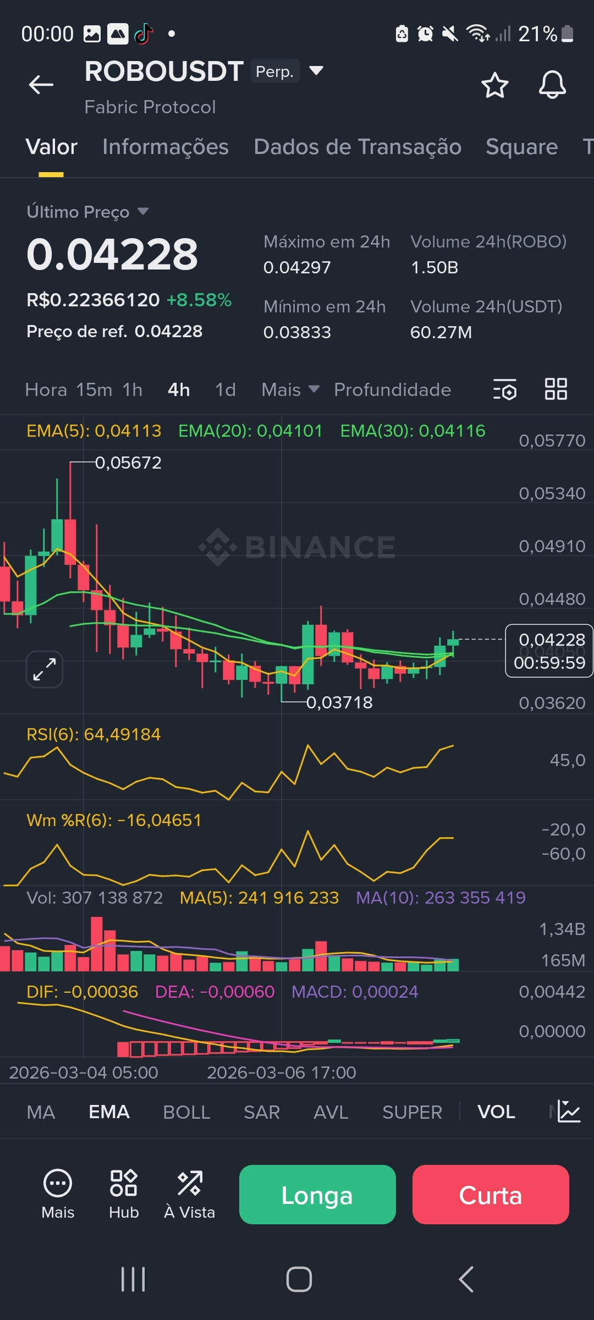Open Dados de Transação tab

point(358,147)
